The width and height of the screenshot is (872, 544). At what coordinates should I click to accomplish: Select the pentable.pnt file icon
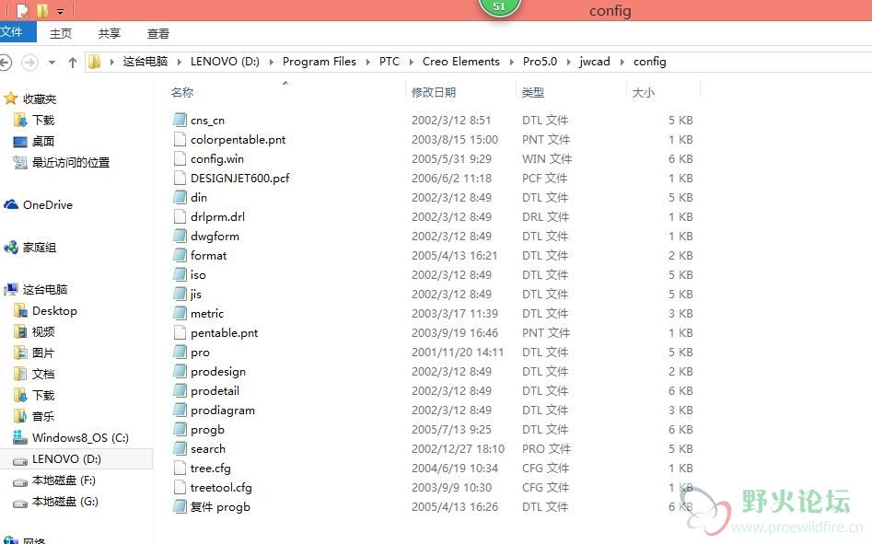coord(180,333)
